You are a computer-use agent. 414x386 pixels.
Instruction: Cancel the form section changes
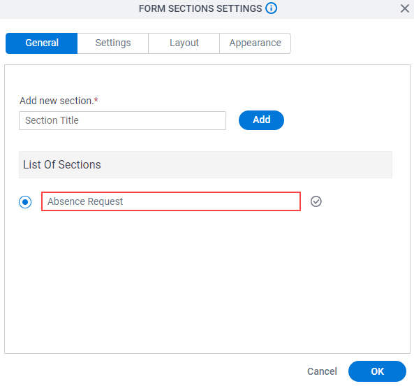click(322, 371)
